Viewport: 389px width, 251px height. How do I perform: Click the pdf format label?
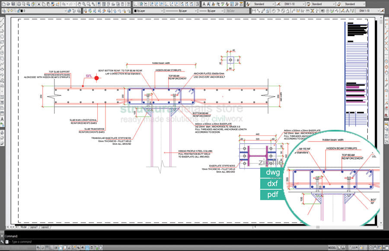[x=272, y=195]
